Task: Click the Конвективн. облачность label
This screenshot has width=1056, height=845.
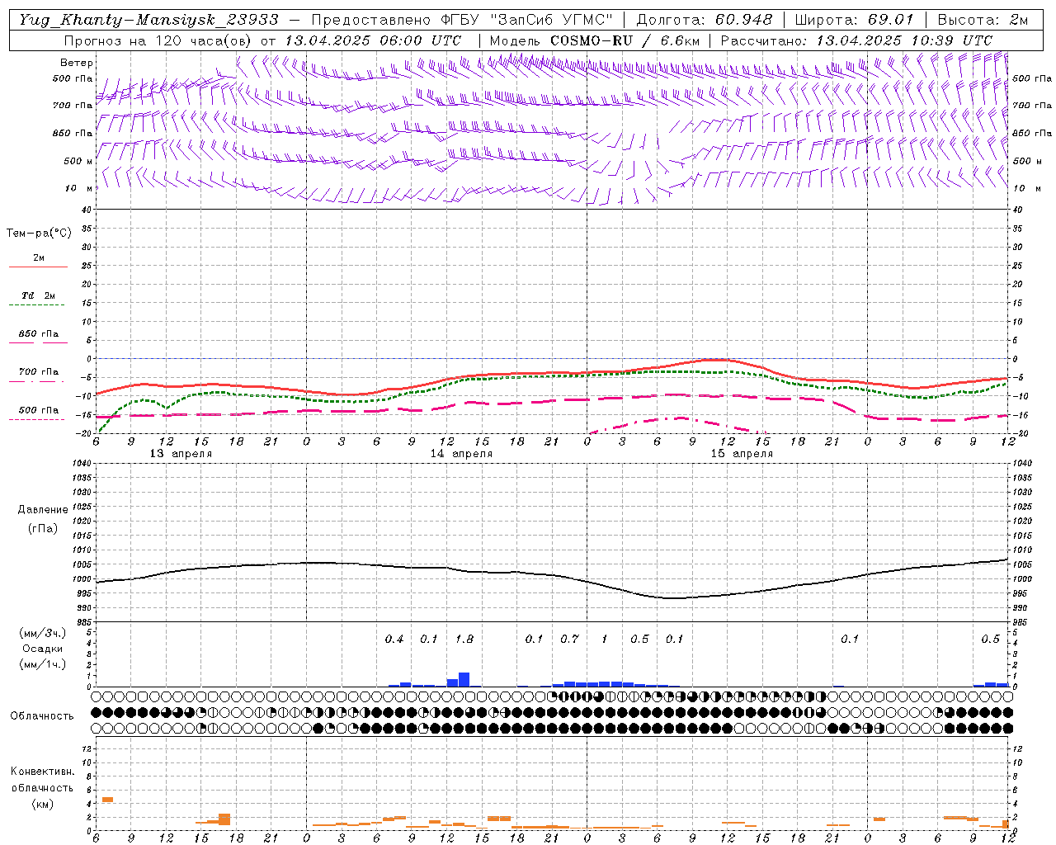Action: (x=42, y=780)
